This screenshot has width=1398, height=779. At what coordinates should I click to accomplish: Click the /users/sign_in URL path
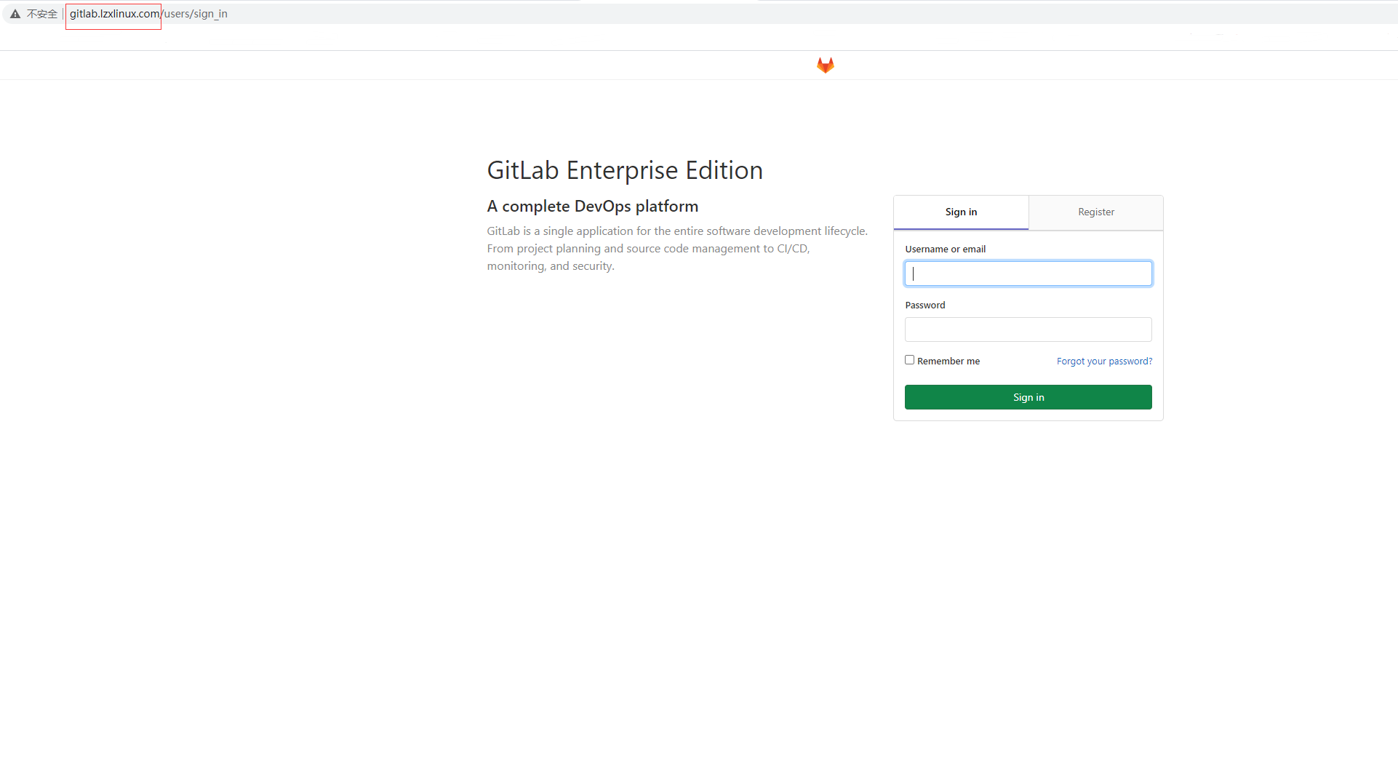pyautogui.click(x=194, y=14)
